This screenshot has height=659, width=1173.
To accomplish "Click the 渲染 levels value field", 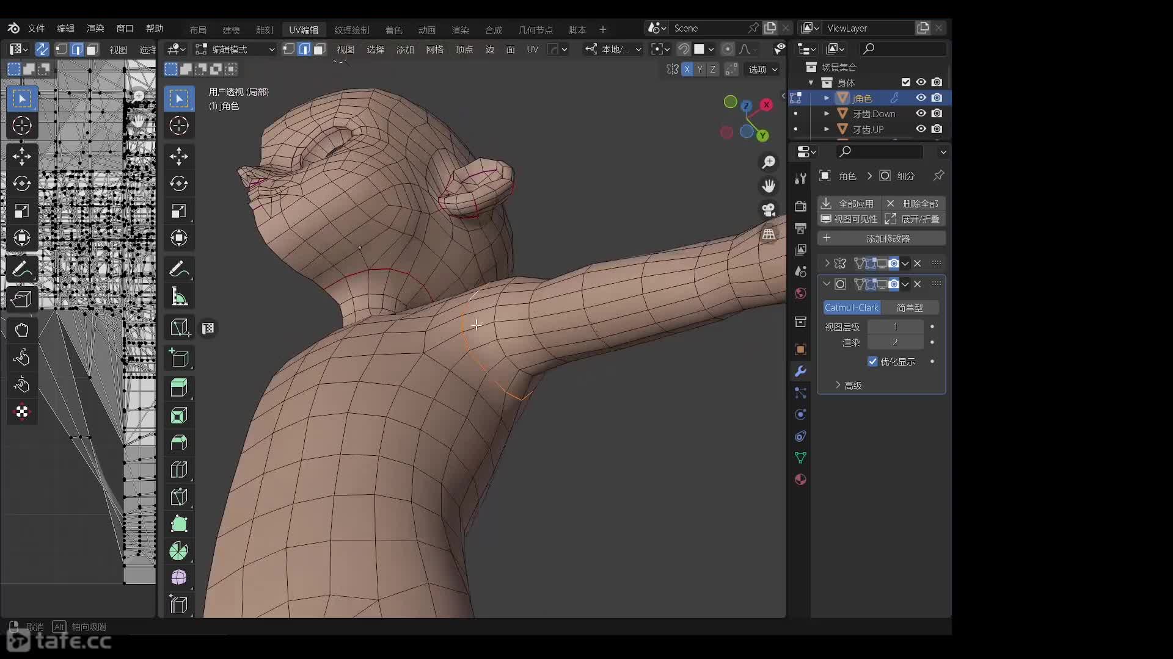I will tap(896, 342).
